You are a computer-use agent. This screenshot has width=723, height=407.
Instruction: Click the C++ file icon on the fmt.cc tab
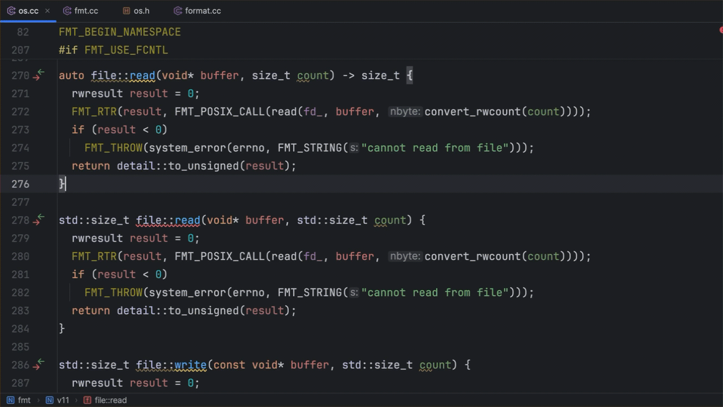pyautogui.click(x=67, y=10)
